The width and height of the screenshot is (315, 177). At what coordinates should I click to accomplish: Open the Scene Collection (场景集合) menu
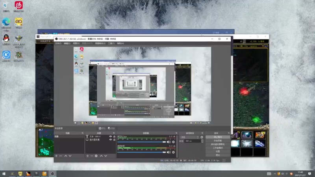100,43
